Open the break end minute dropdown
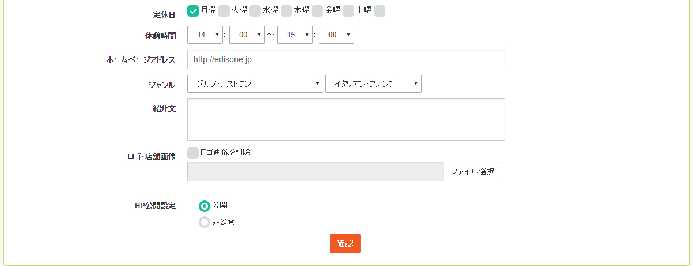Screen dimensions: 693x266 [x=336, y=35]
